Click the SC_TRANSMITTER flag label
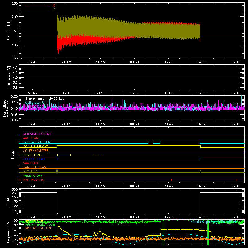Viewport: 248px width, 248px height. (x=36, y=151)
